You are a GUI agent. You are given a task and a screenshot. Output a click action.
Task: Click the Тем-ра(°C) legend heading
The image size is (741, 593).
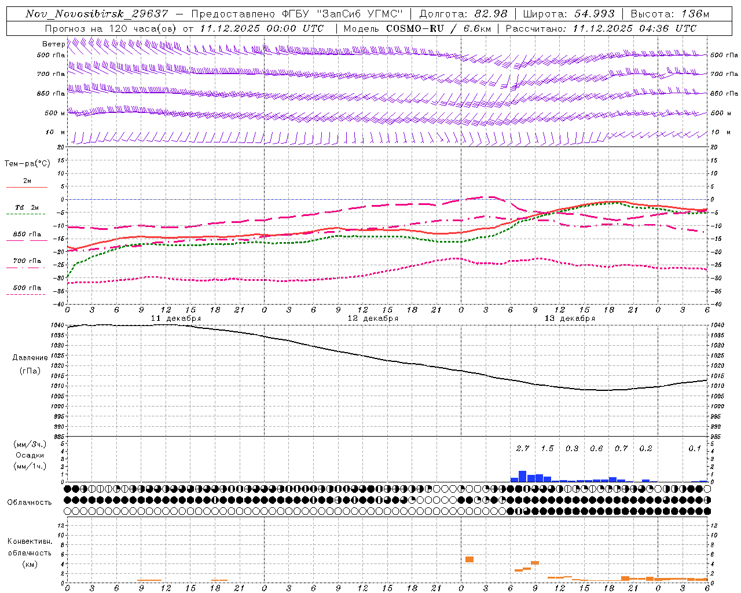tap(27, 164)
